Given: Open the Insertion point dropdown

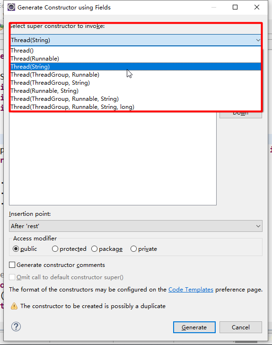Looking at the screenshot, I should click(x=136, y=226).
